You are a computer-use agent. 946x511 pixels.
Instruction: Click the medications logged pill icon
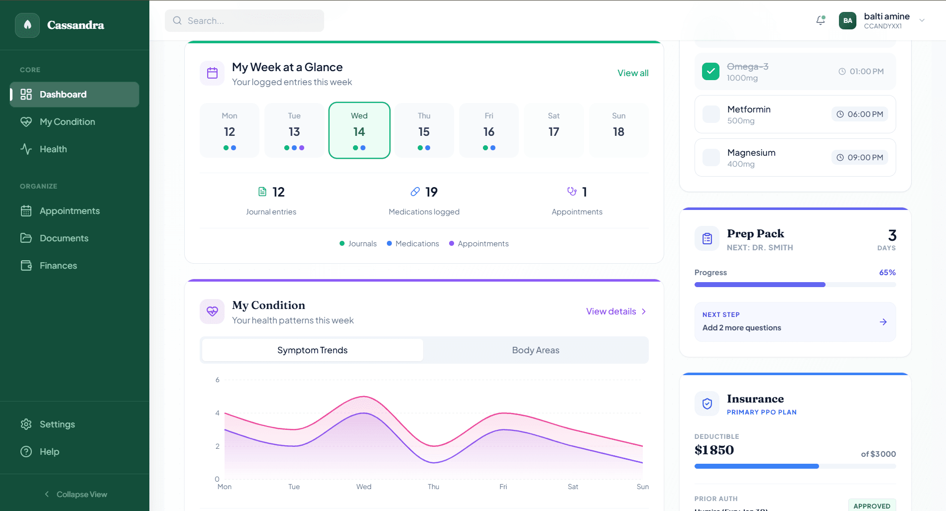(x=415, y=192)
